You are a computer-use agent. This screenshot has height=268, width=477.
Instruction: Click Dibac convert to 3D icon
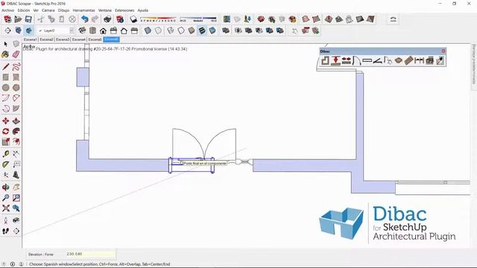[x=429, y=60]
